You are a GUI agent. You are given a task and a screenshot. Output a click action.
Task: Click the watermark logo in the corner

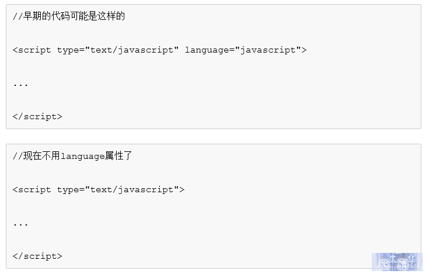pyautogui.click(x=397, y=262)
